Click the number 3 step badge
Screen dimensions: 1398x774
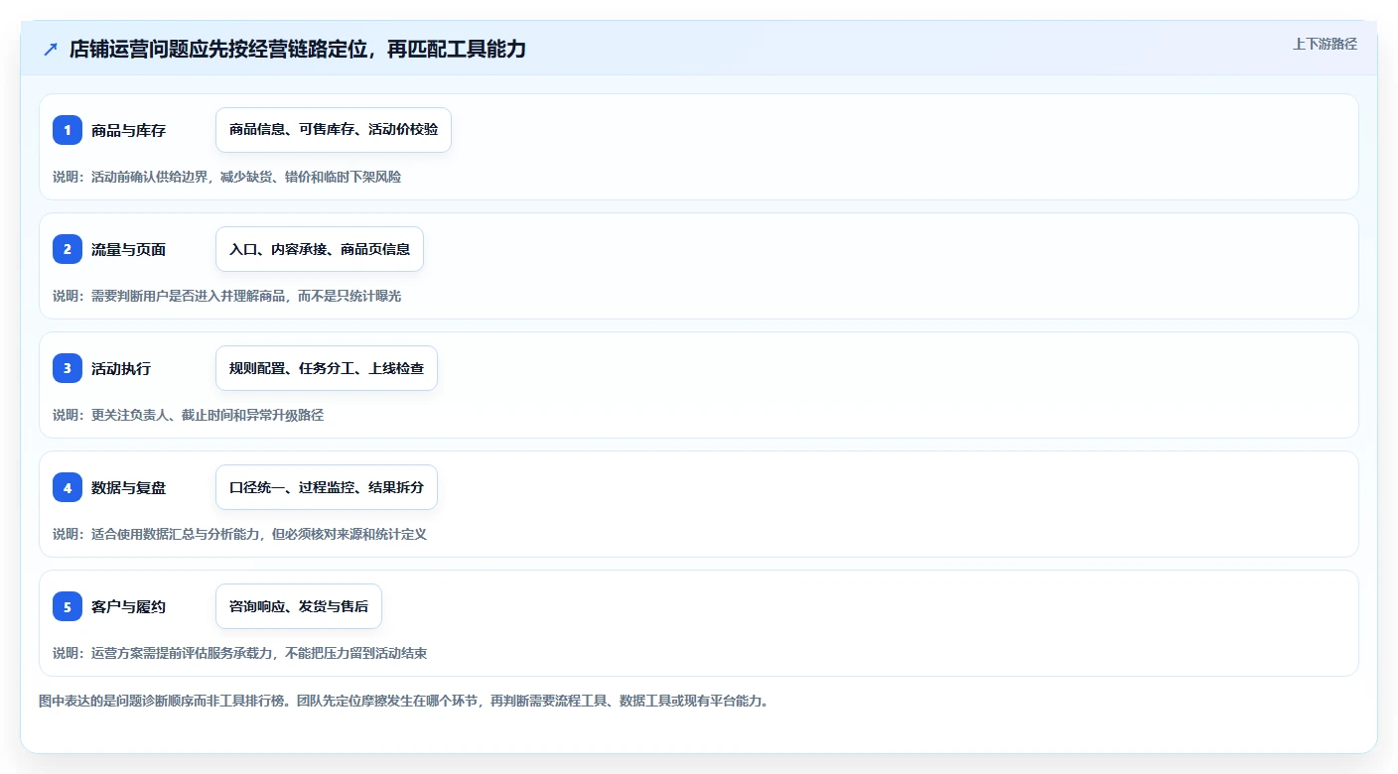pos(68,368)
